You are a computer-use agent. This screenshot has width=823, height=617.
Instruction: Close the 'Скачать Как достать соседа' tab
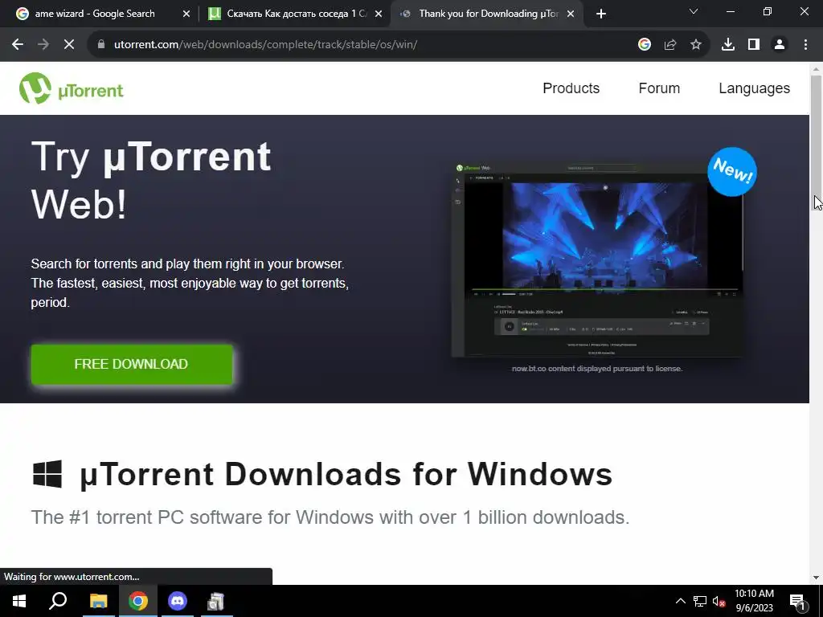(x=379, y=14)
